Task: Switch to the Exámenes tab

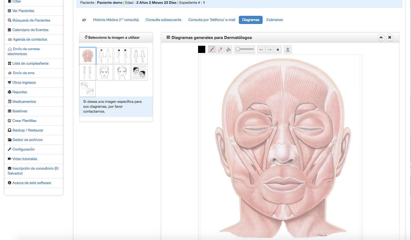Action: [275, 20]
